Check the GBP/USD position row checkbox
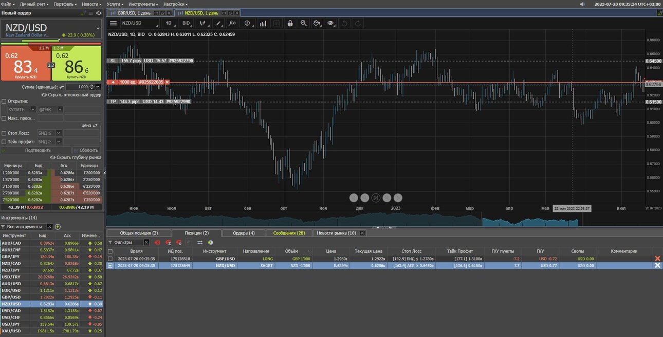 pyautogui.click(x=110, y=259)
